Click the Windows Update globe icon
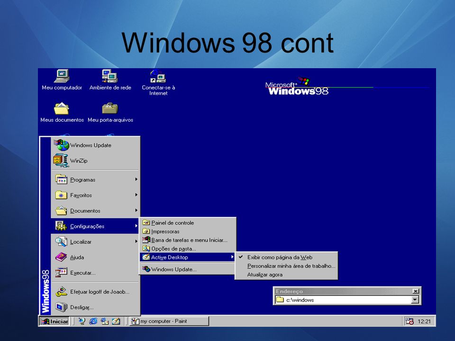Viewport: 455px width, 341px height. coord(61,145)
